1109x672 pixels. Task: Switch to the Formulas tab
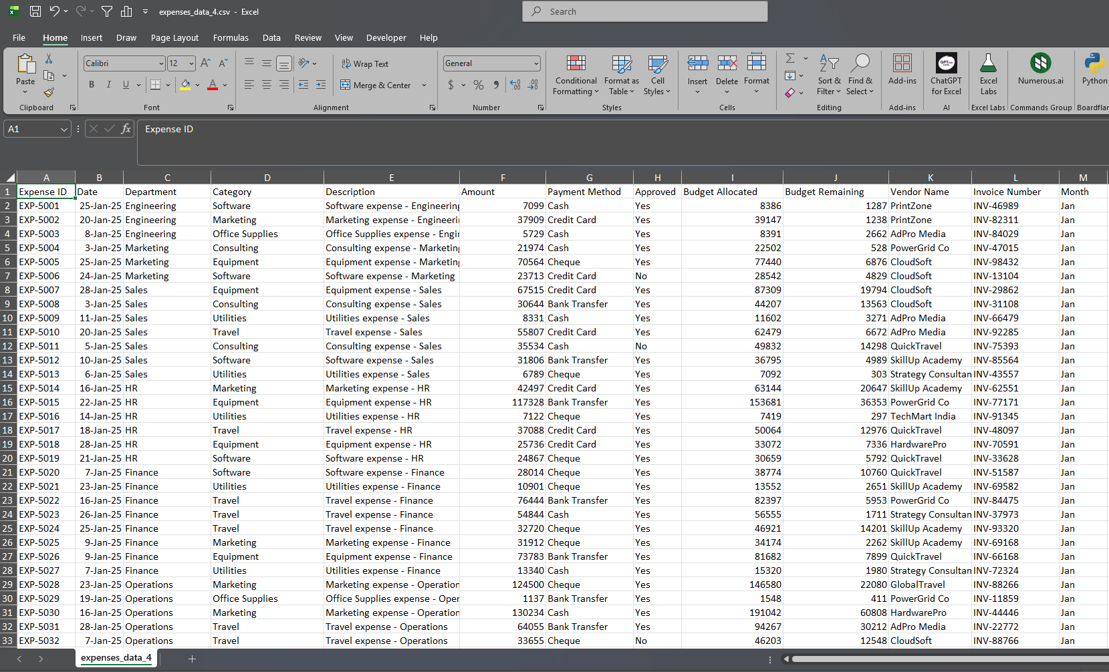click(231, 38)
